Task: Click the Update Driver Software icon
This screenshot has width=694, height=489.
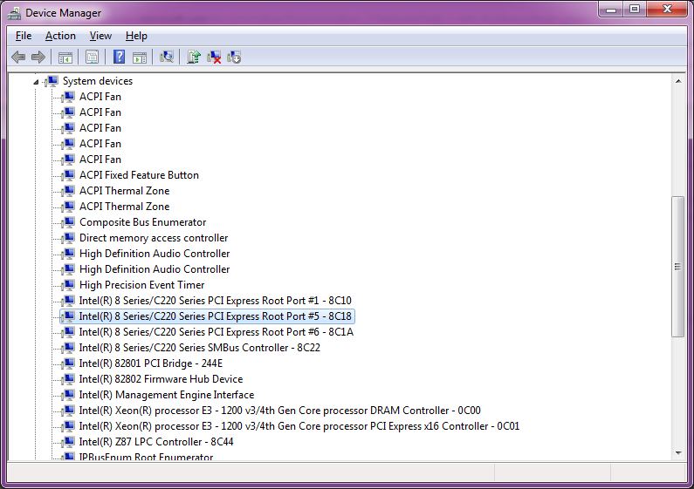Action: 194,58
